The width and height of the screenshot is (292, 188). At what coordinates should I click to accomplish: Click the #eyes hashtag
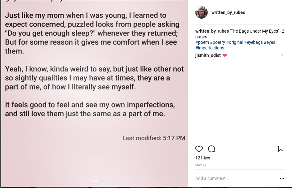coord(269,42)
